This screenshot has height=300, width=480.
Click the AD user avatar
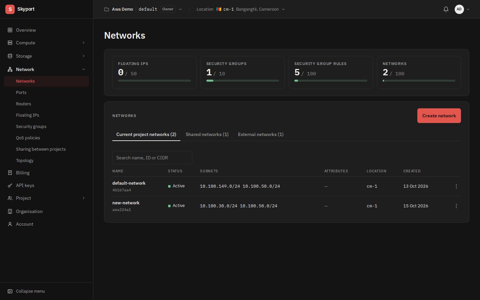pos(459,9)
